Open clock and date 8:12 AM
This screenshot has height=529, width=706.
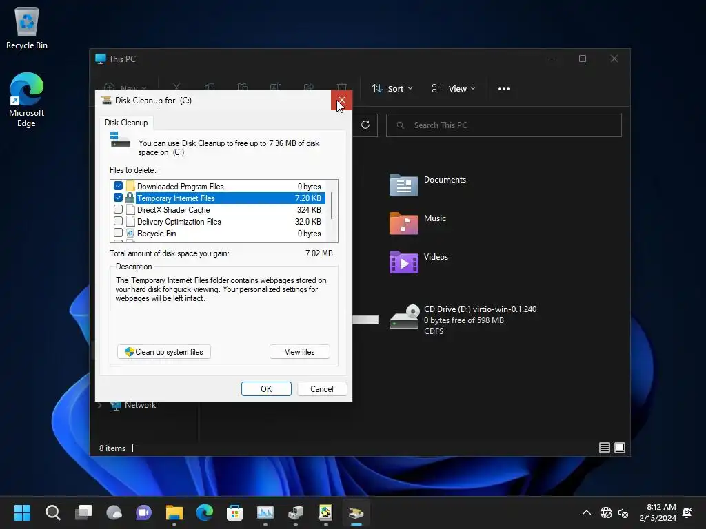click(658, 512)
